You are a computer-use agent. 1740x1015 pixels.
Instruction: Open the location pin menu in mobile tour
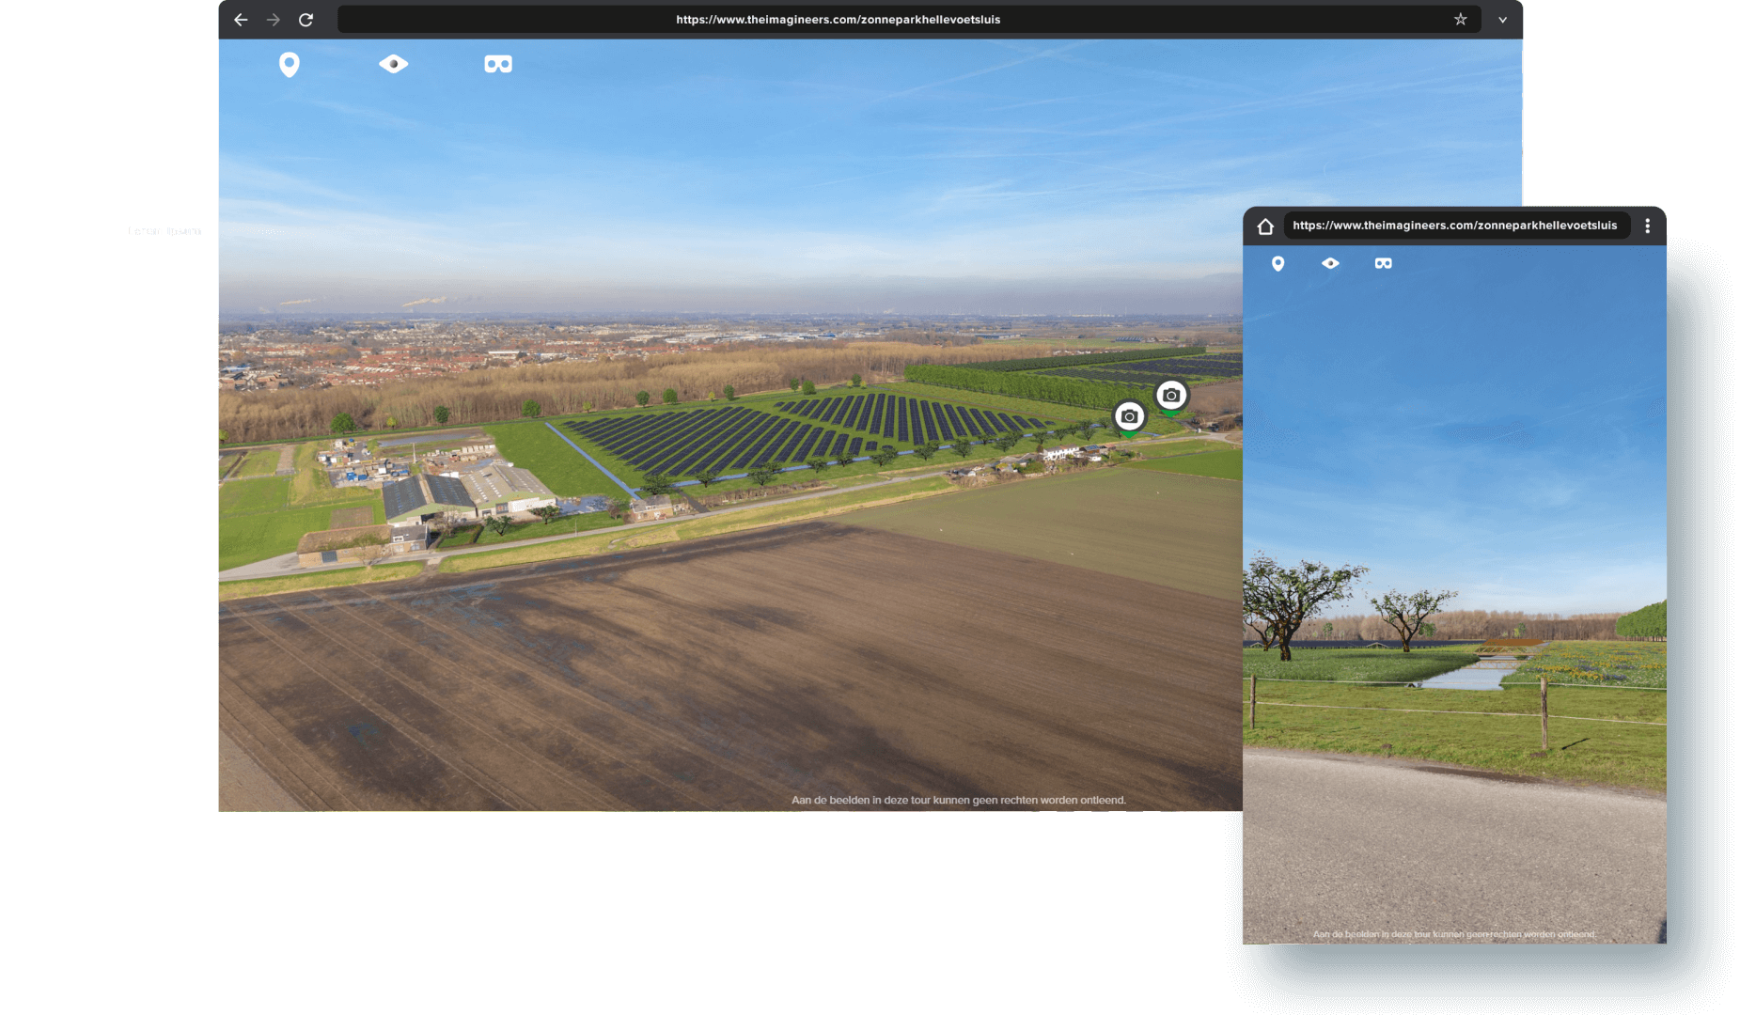click(x=1278, y=264)
